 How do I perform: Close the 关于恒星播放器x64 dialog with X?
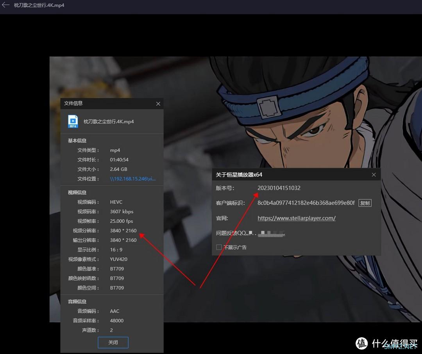coord(374,175)
